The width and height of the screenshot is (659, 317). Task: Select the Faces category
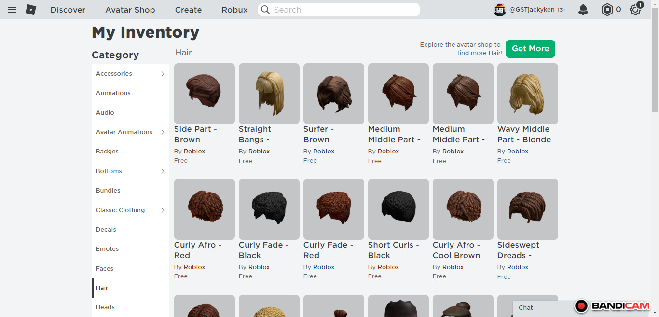[x=105, y=269]
